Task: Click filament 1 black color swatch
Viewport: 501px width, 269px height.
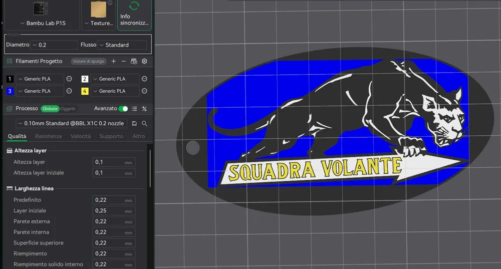Action: (10, 79)
